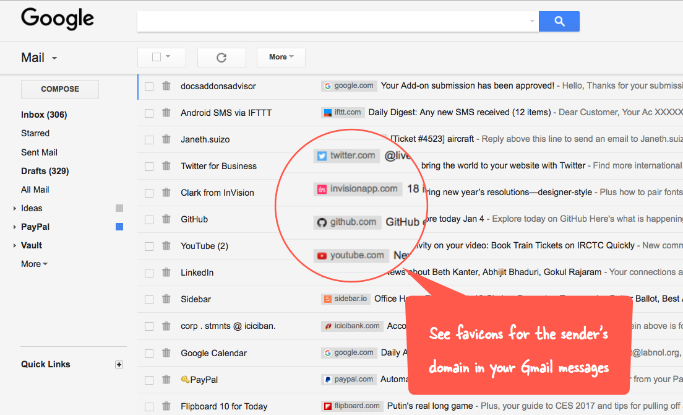Trash the YouTube (2) conversation
683x415 pixels.
click(166, 245)
